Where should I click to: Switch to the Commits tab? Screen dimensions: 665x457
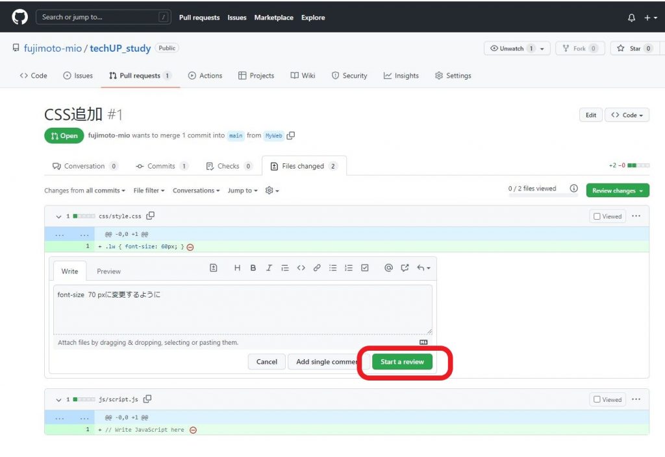click(x=161, y=166)
